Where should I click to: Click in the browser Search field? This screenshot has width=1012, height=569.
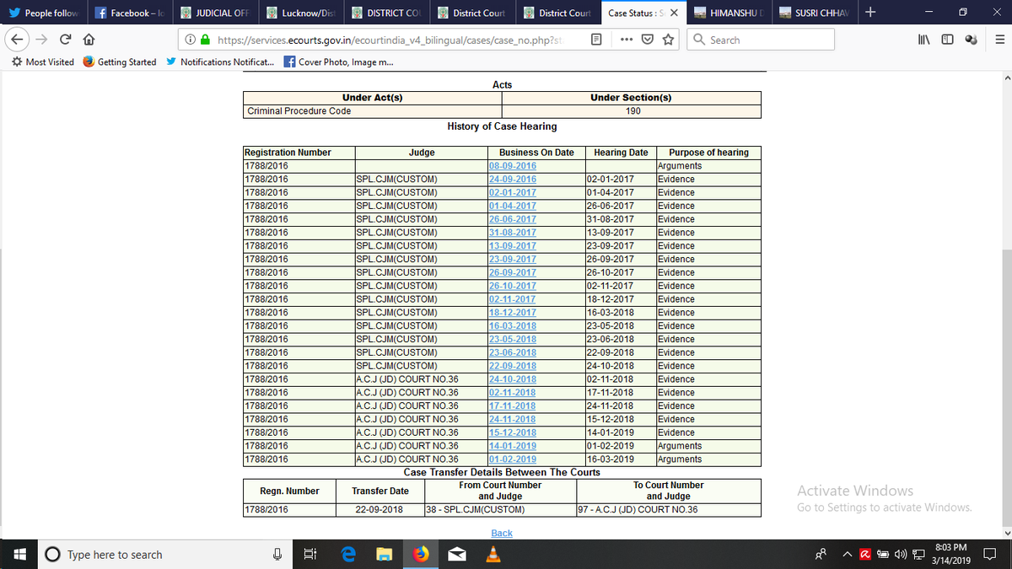click(x=762, y=40)
